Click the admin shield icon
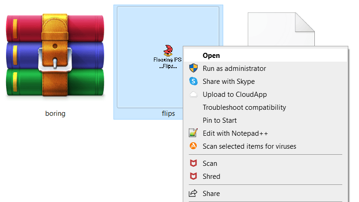The width and height of the screenshot is (359, 202). pos(193,69)
